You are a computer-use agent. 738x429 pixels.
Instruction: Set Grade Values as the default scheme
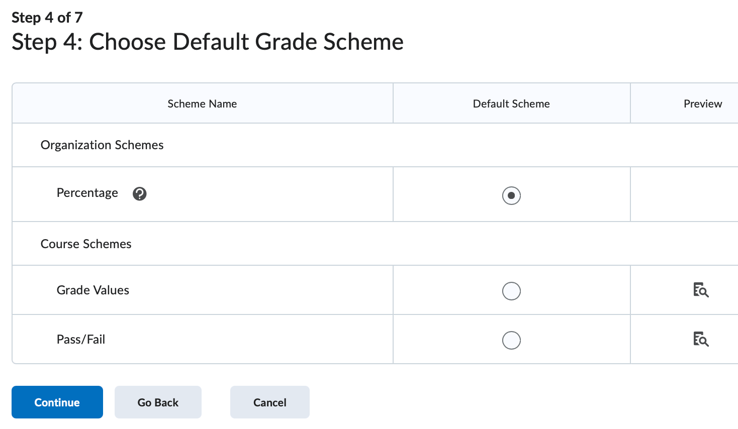511,290
